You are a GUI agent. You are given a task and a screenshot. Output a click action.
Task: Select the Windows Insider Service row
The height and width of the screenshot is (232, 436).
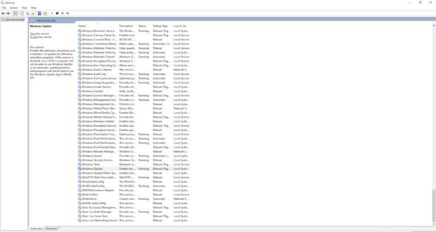pyautogui.click(x=134, y=87)
